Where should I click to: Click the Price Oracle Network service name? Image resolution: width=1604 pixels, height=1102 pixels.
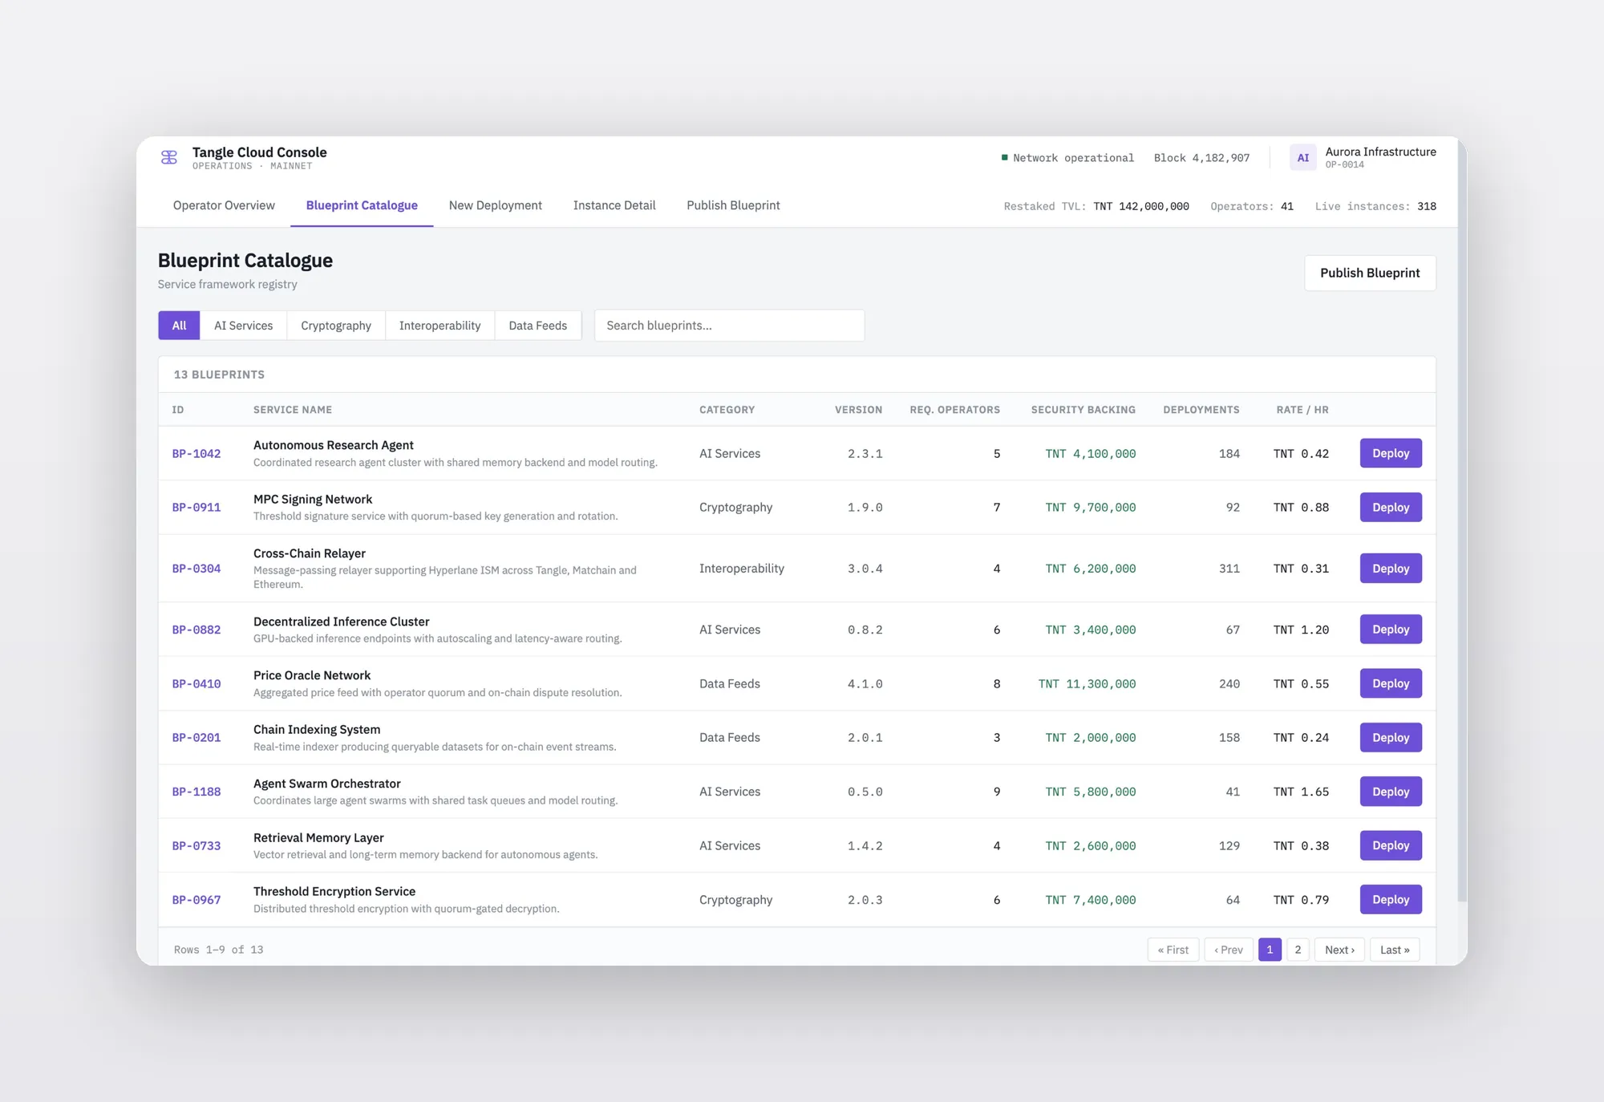[312, 675]
